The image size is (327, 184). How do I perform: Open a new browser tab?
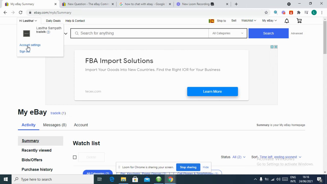(x=236, y=4)
